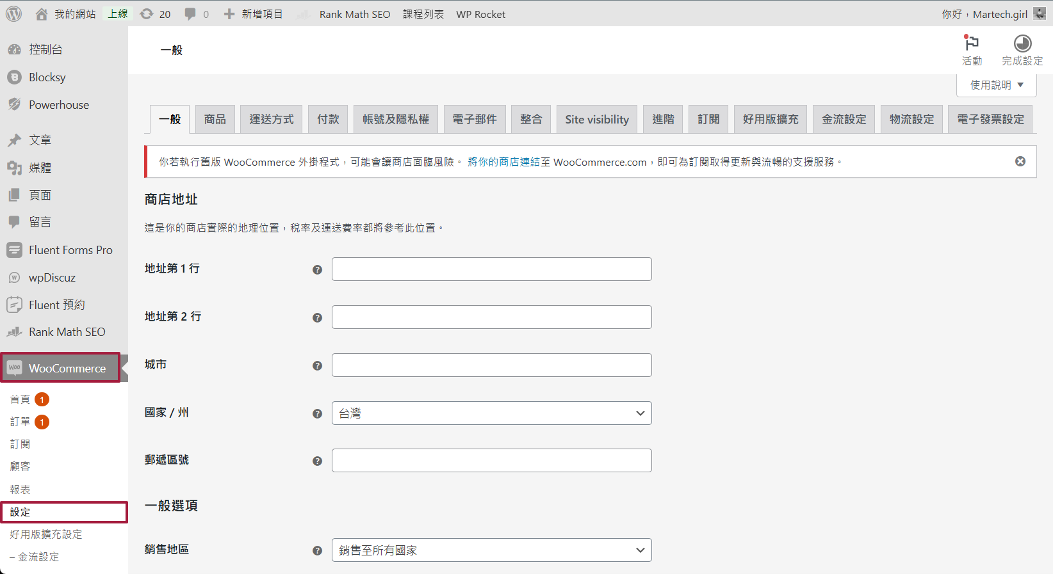Click the Rank Math SEO sidebar icon
This screenshot has height=574, width=1053.
click(14, 332)
